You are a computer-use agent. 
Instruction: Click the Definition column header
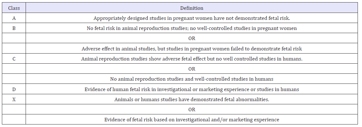point(192,8)
